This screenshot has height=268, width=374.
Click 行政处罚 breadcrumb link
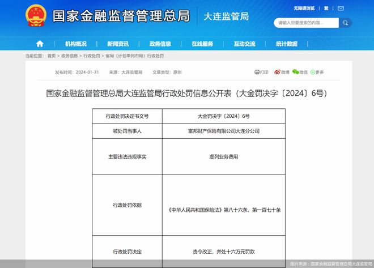coord(91,56)
